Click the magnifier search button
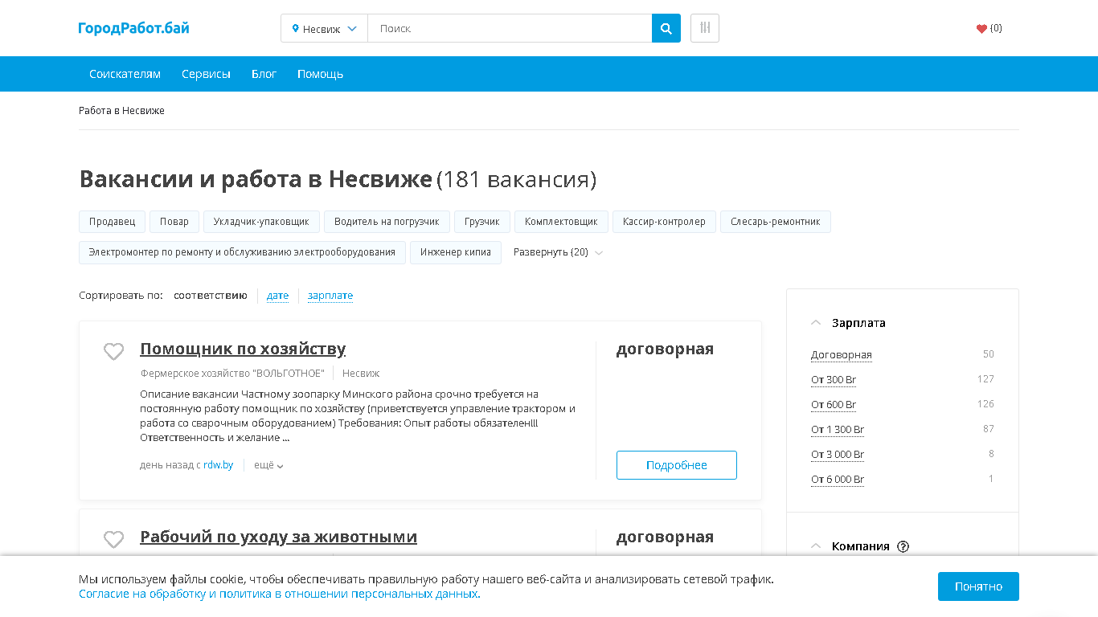The height and width of the screenshot is (617, 1098). [x=666, y=28]
